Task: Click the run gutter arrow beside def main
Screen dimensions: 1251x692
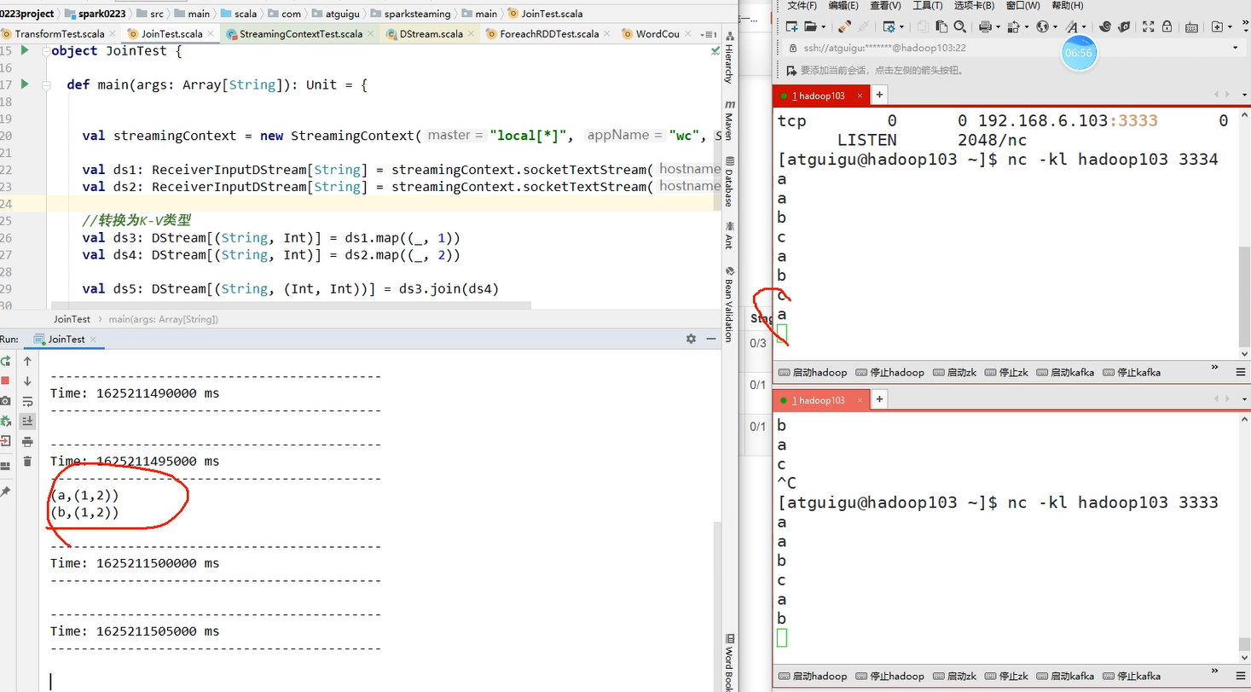Action: coord(25,84)
